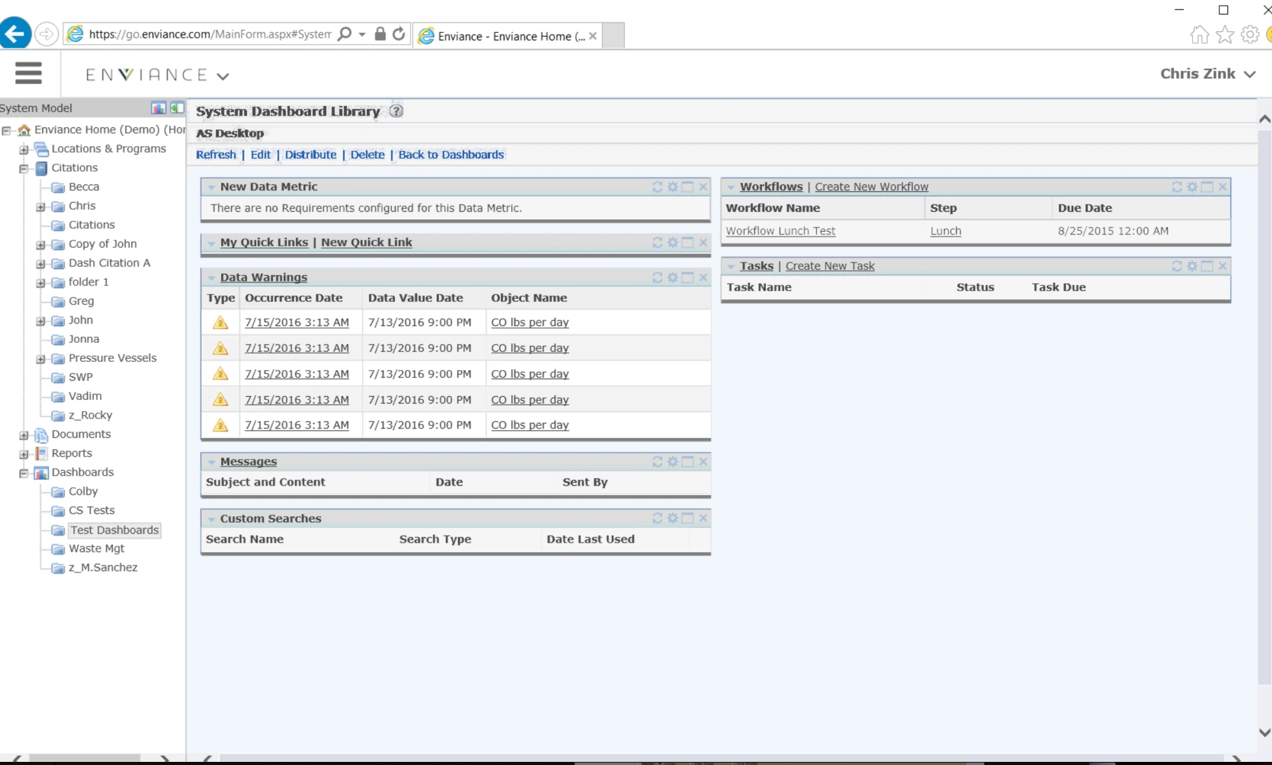Close the Data Warnings panel
This screenshot has height=765, width=1272.
703,278
